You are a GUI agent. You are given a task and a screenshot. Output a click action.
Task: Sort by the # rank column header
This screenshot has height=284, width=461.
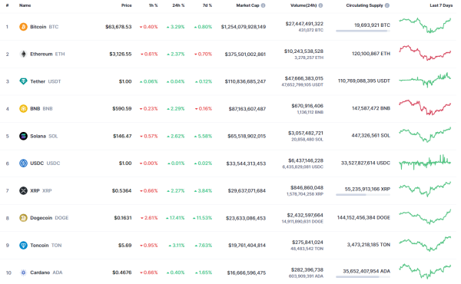pyautogui.click(x=8, y=5)
